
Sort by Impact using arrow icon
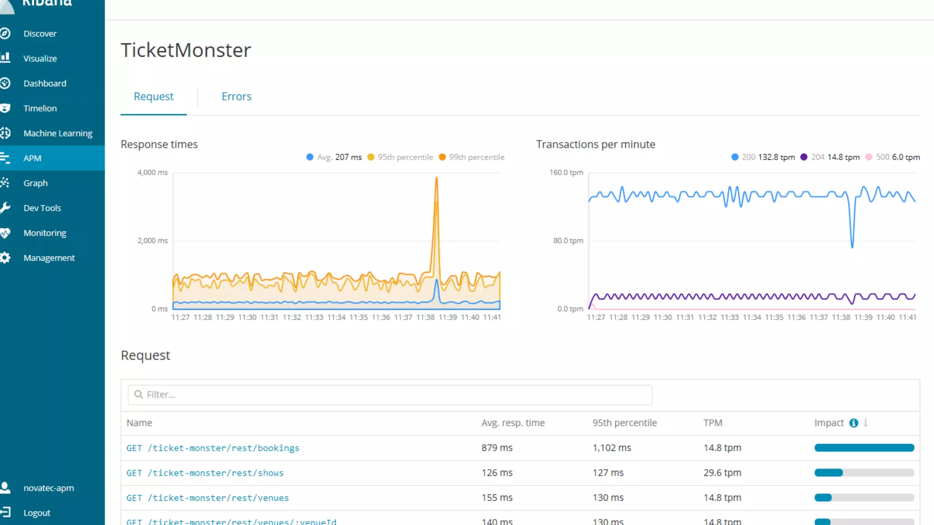pyautogui.click(x=865, y=423)
